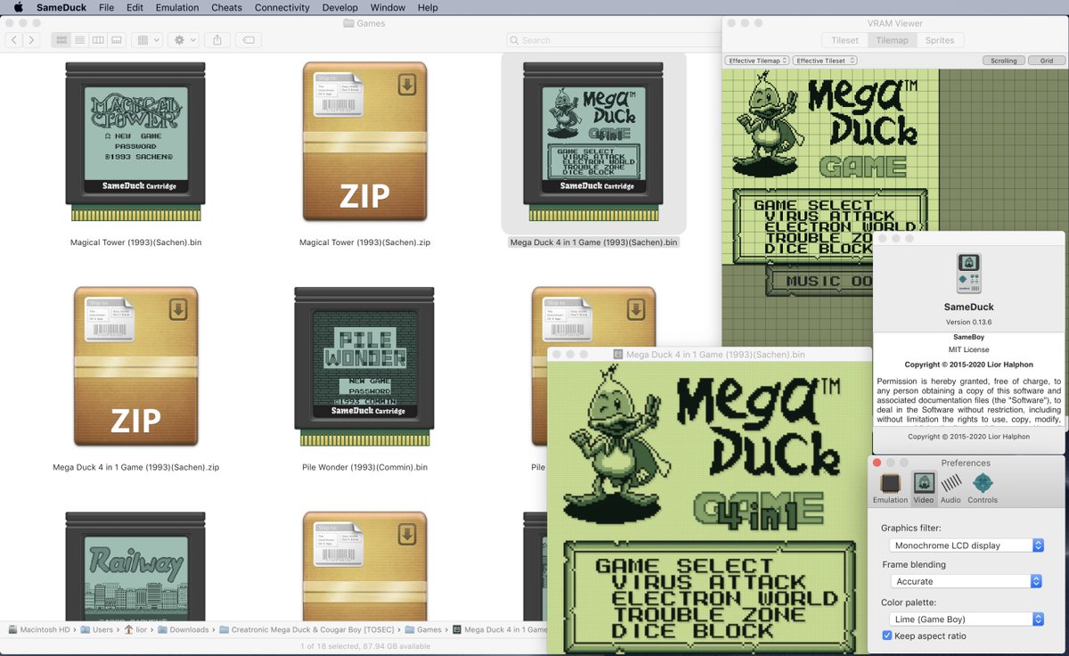Select Mega Duck 4 in 1 .zip archive
Viewport: 1069px width, 656px height.
click(x=135, y=366)
